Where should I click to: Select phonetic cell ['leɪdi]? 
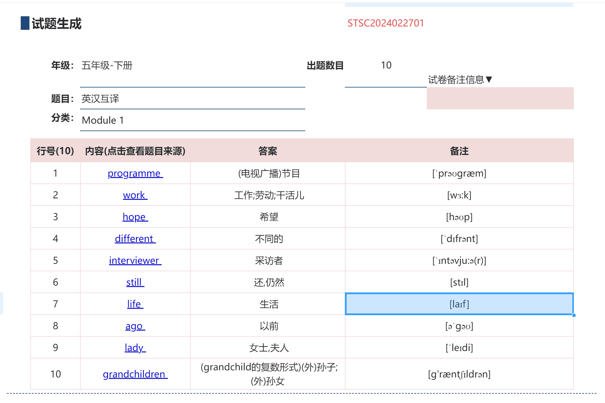459,348
